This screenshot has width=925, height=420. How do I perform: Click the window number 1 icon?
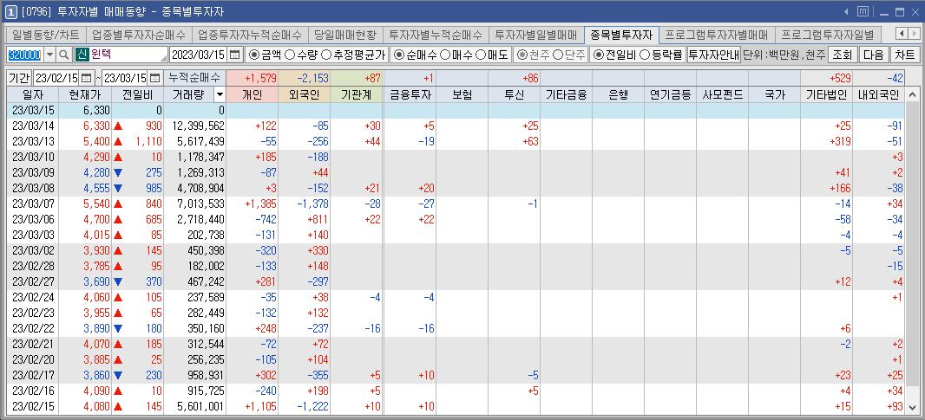tap(10, 12)
